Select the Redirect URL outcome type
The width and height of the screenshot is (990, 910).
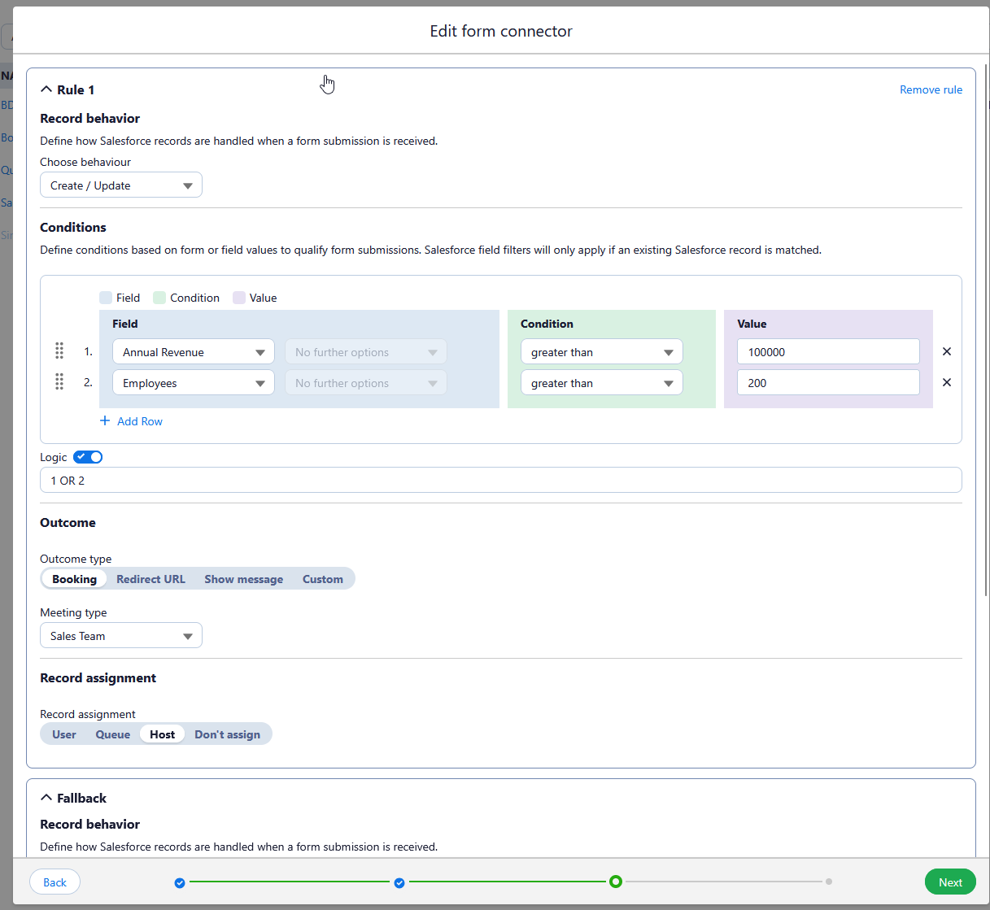coord(150,579)
